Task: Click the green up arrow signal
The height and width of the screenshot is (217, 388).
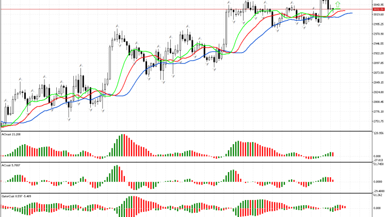Action: pyautogui.click(x=338, y=5)
